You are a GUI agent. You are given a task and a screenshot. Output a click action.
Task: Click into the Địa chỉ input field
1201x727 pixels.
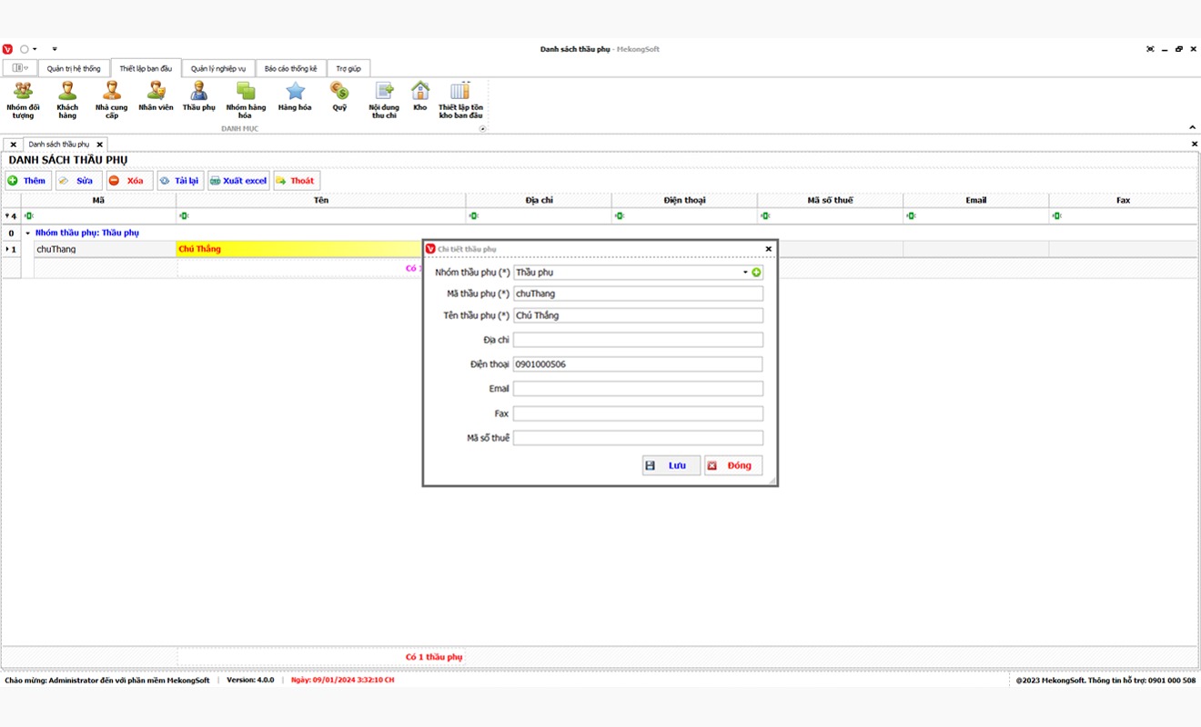pos(638,340)
